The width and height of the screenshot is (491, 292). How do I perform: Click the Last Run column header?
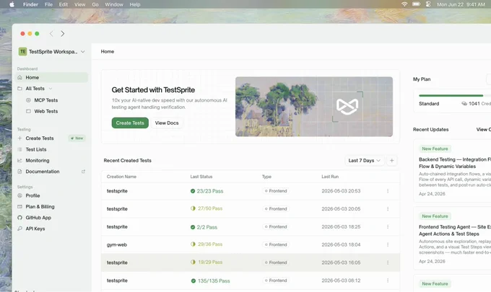click(x=330, y=177)
